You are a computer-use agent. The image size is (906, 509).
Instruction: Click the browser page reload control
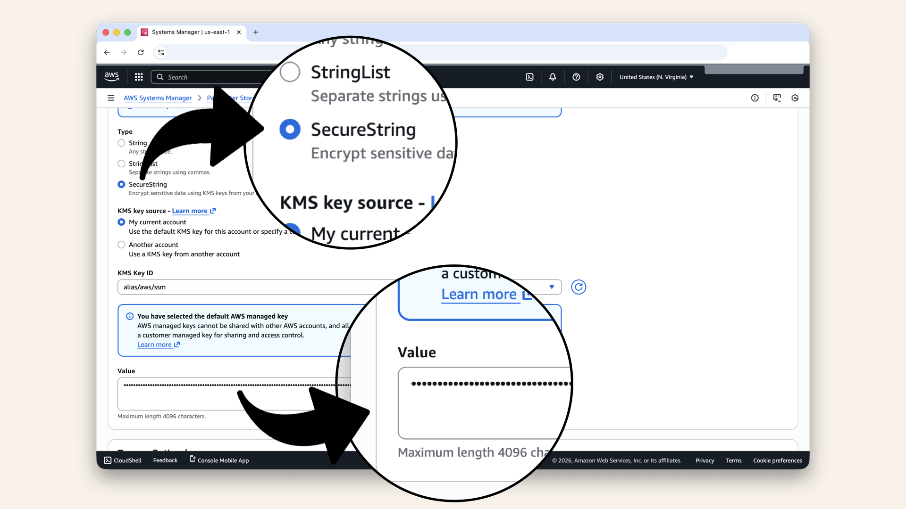[x=141, y=52]
